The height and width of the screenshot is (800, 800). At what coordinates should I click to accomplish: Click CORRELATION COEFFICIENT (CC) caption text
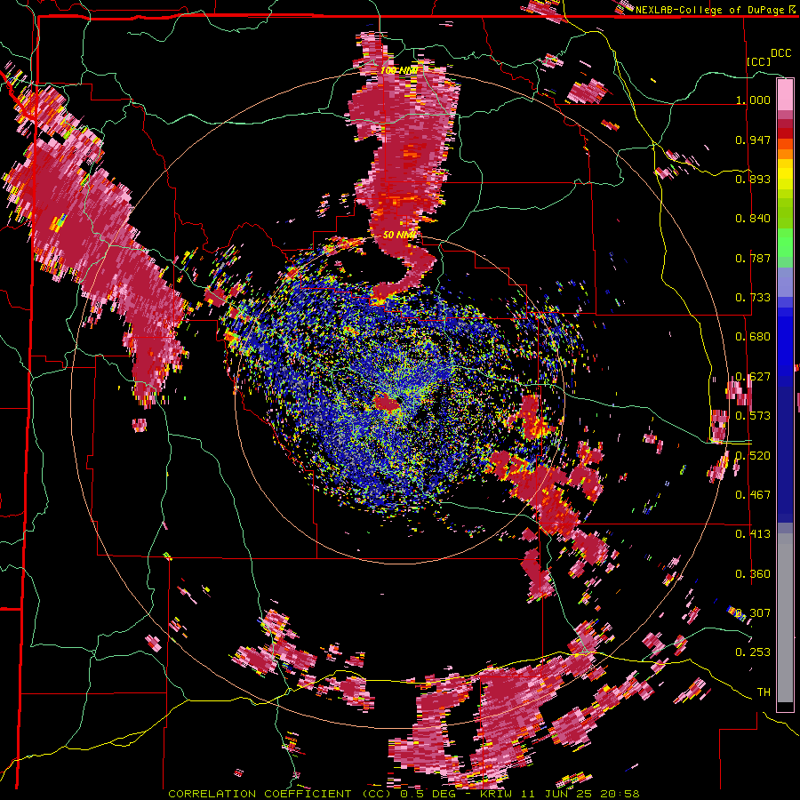(x=280, y=794)
